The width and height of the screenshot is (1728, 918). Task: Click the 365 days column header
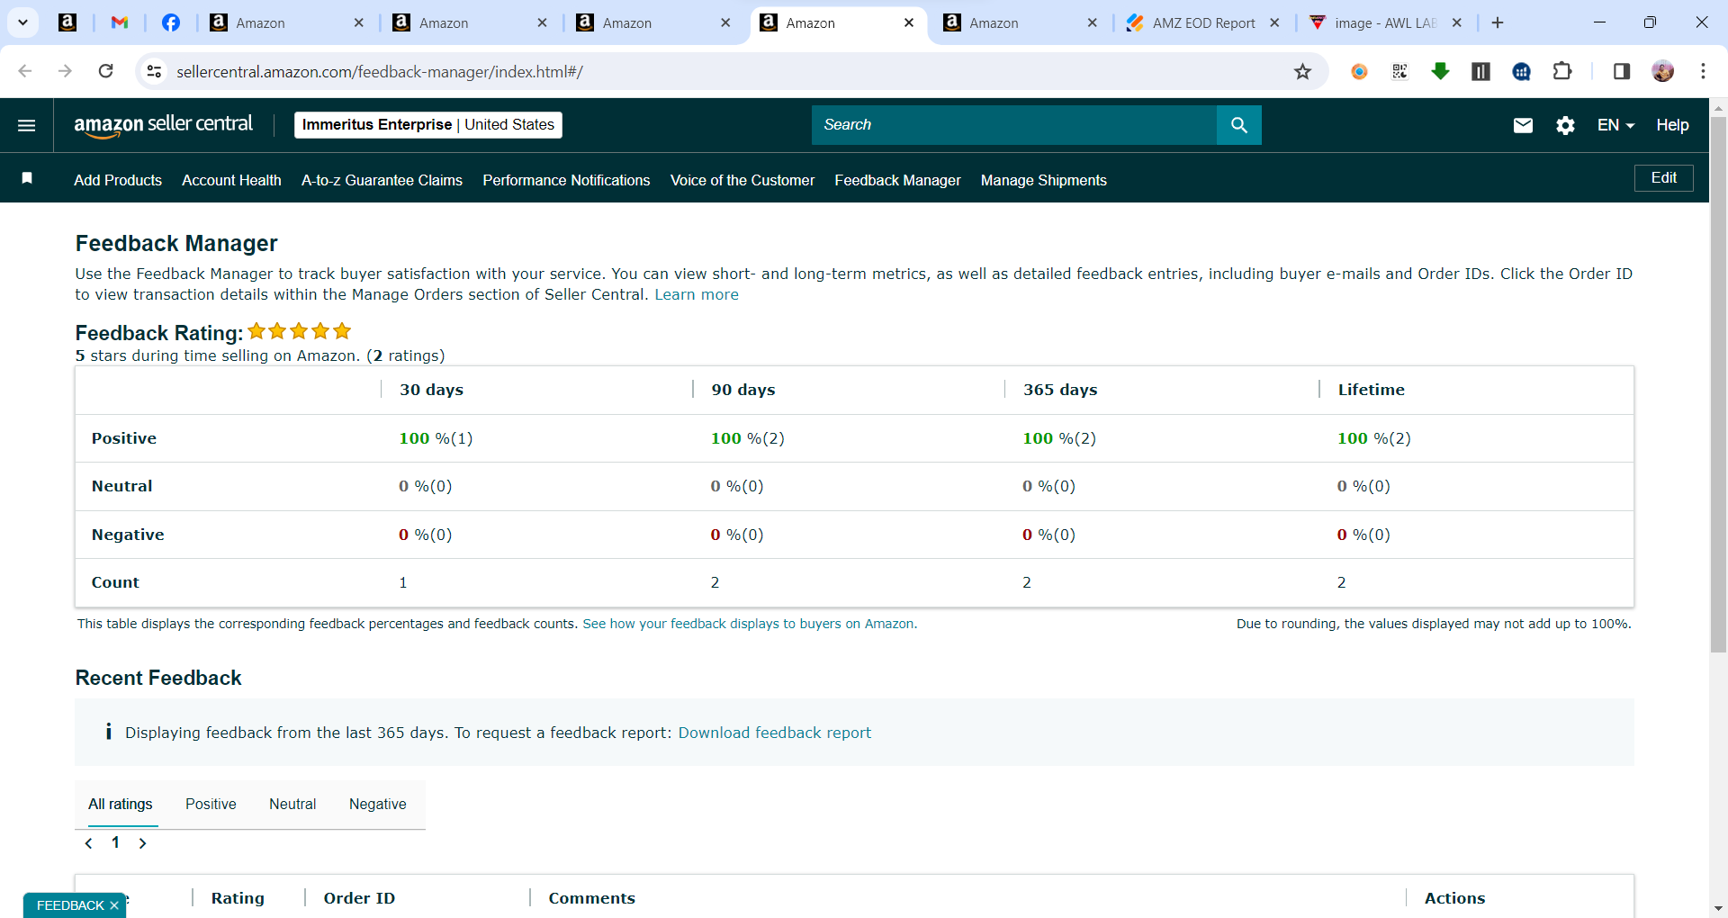click(1060, 390)
